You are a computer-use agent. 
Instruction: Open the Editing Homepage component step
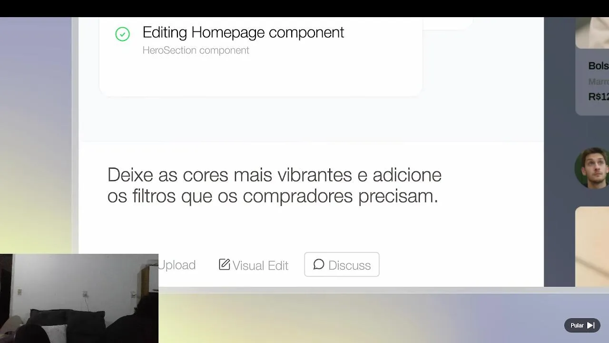243,32
